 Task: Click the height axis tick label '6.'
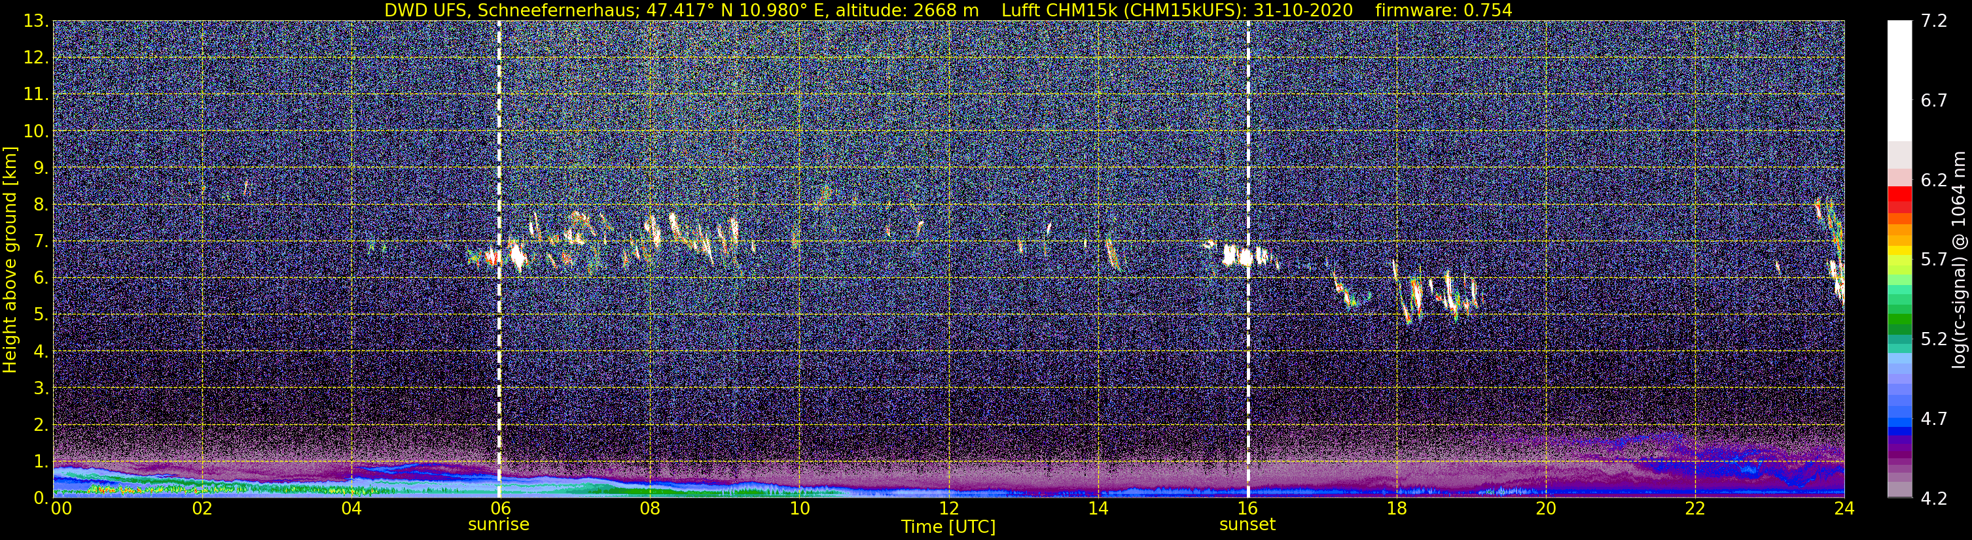(41, 278)
